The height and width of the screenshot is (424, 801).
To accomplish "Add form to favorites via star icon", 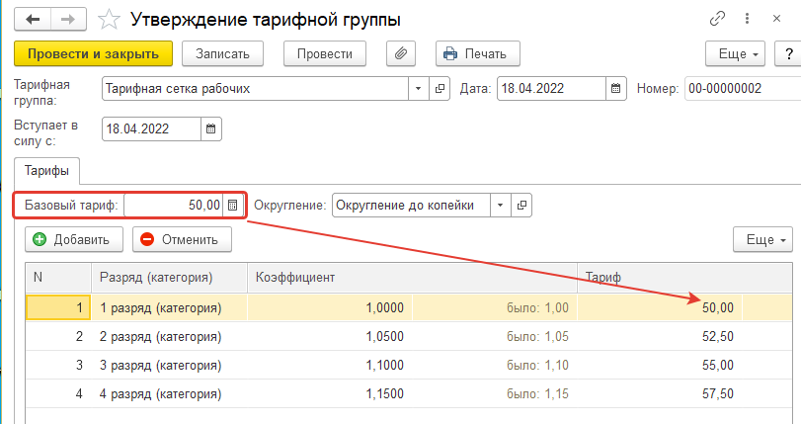I will 109,20.
